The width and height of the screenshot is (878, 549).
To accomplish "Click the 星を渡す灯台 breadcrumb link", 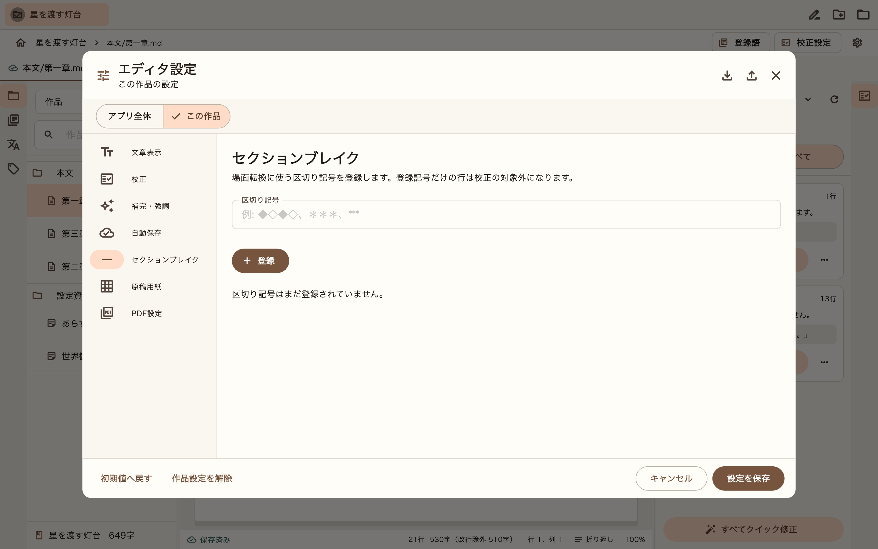I will pyautogui.click(x=61, y=42).
